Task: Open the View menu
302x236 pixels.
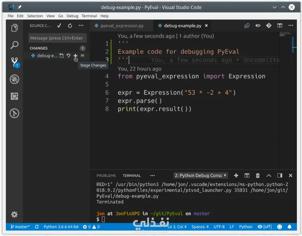Action: [51, 16]
